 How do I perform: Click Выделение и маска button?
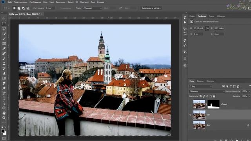151,8
